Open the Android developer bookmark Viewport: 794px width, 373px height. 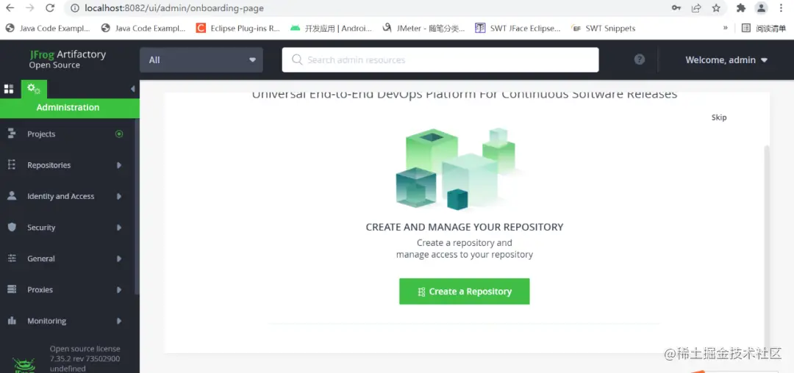click(x=331, y=29)
